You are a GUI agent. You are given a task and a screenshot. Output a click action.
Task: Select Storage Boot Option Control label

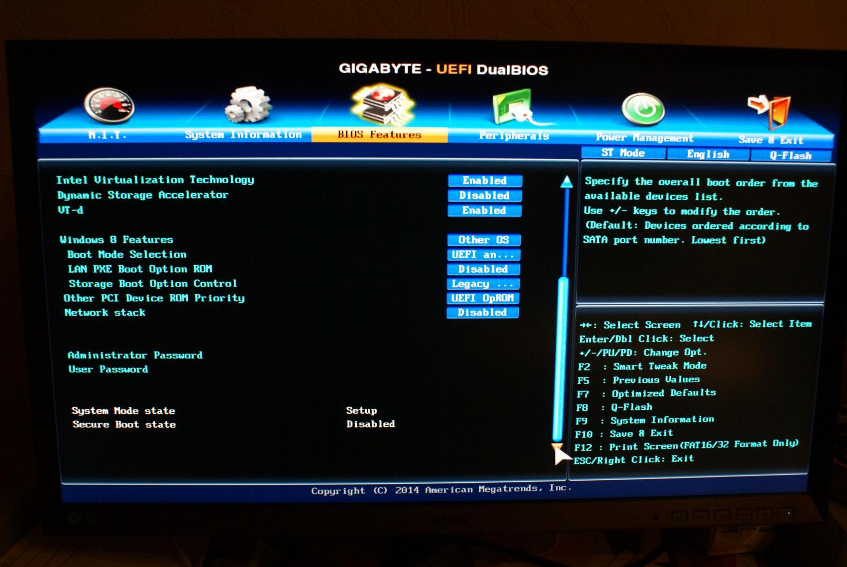point(153,284)
